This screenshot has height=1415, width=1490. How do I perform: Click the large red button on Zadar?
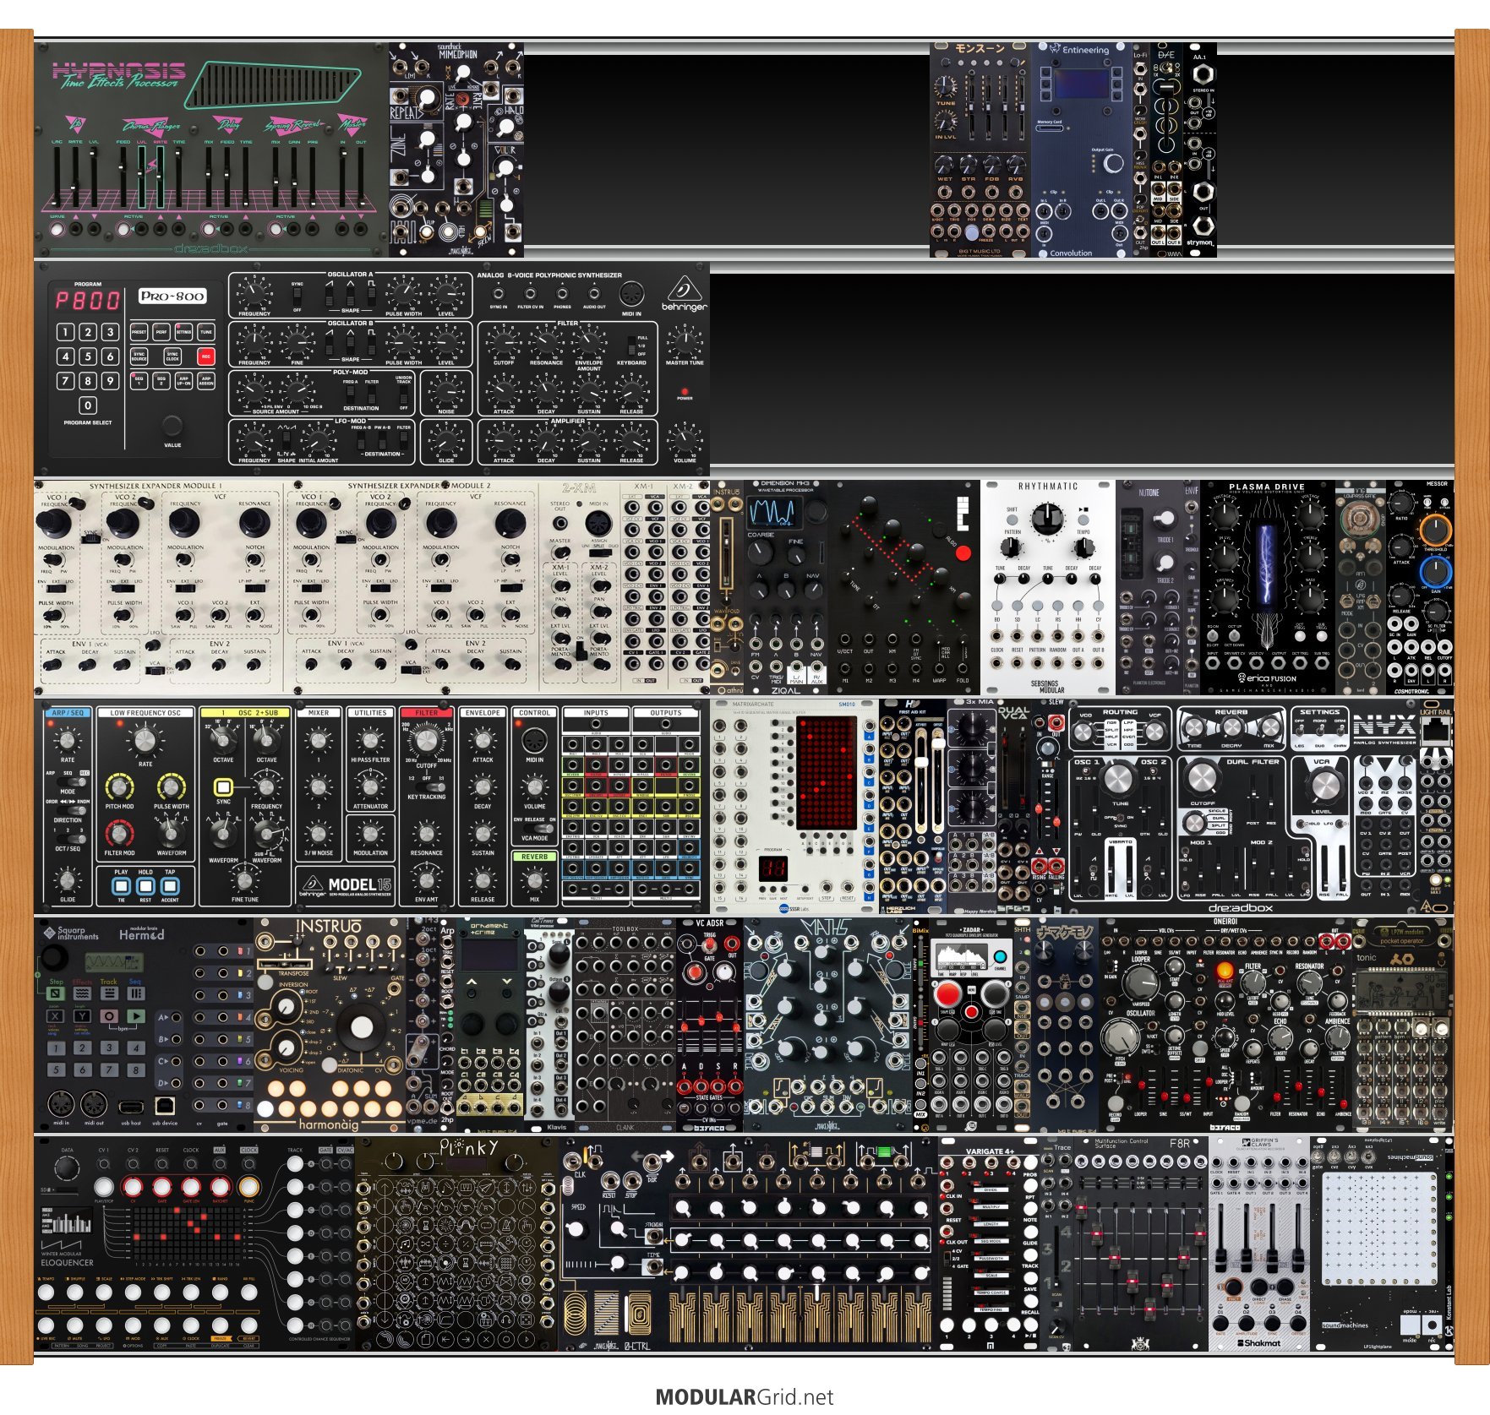pos(948,994)
